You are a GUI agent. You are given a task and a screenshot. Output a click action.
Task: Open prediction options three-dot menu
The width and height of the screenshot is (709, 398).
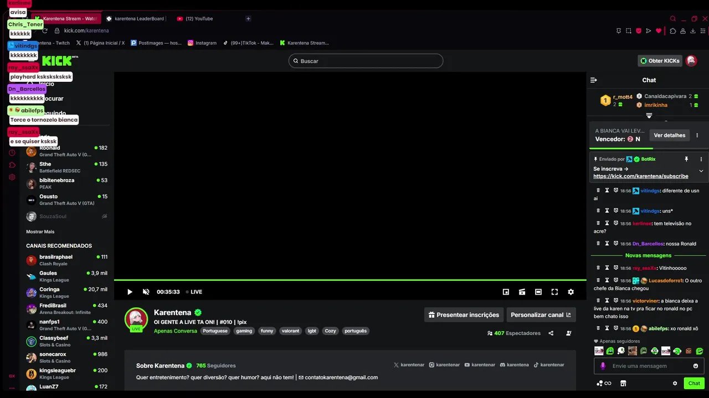click(697, 135)
